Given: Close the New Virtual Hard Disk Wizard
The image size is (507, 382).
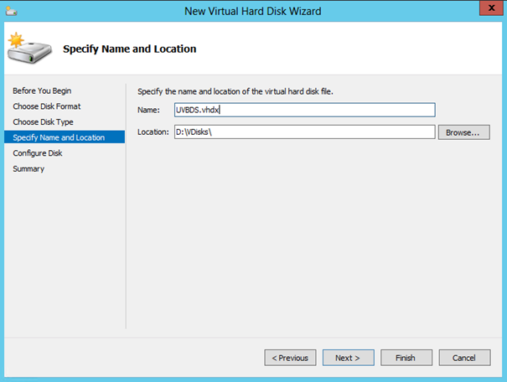Looking at the screenshot, I should pyautogui.click(x=491, y=8).
